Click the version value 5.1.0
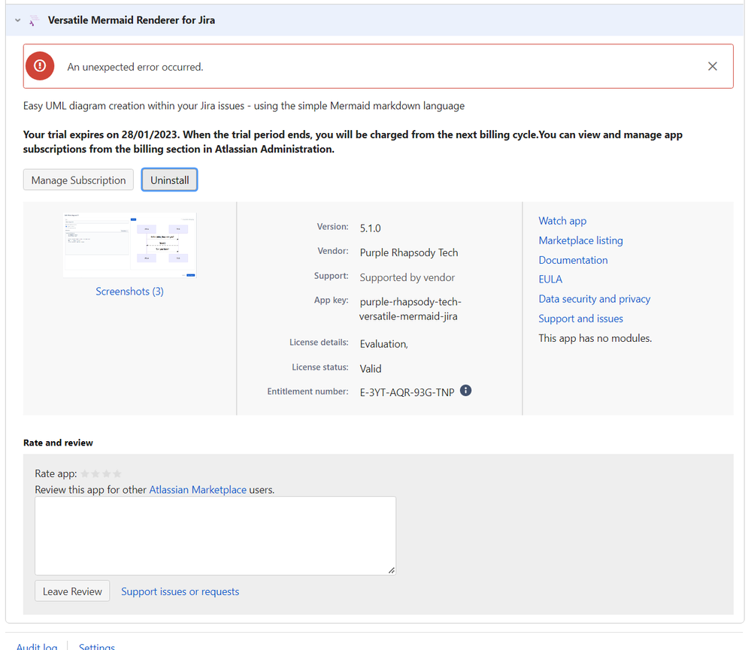 coord(370,228)
